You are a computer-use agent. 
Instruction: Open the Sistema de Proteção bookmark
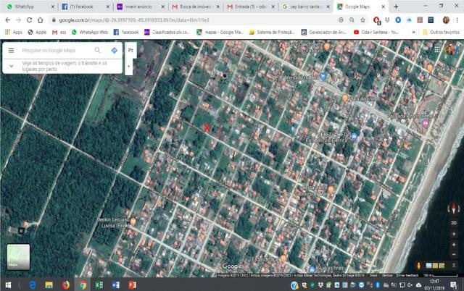tap(272, 32)
